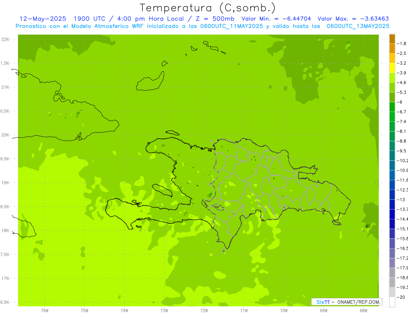Screen dimensions: 408x315
Task: Click "Valor Max. = -3.63463" in header
Action: 353,19
